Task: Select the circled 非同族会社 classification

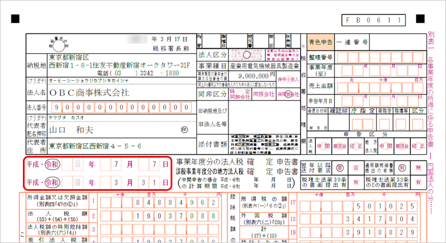Action: (289, 95)
